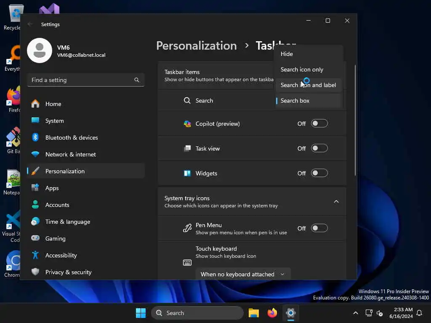Collapse the System tray icons section
431x323 pixels.
[x=336, y=201]
